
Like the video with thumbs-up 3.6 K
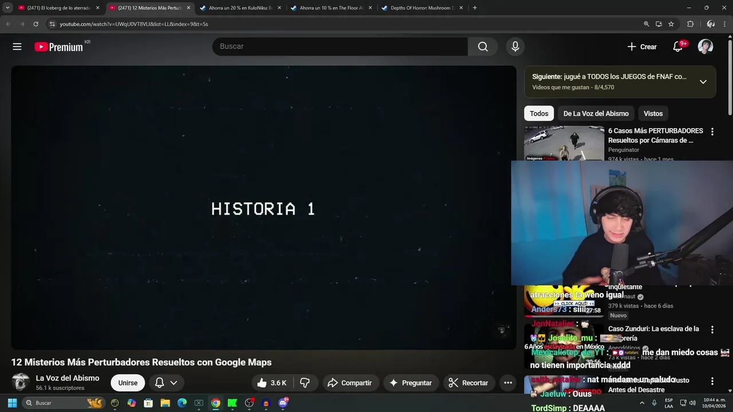(x=272, y=383)
